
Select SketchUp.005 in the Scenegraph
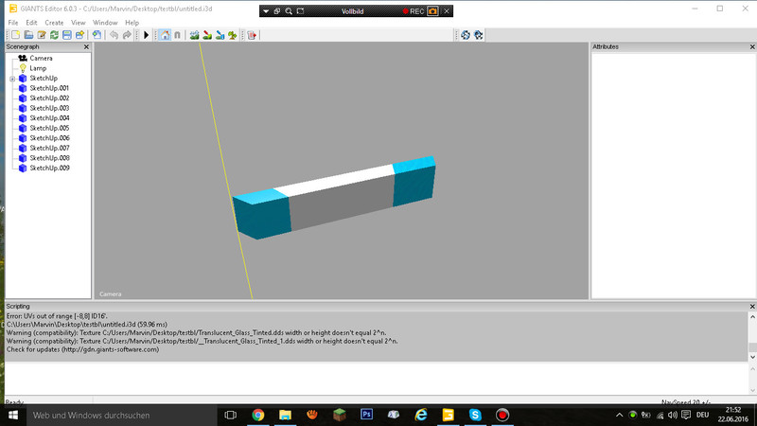pos(49,128)
